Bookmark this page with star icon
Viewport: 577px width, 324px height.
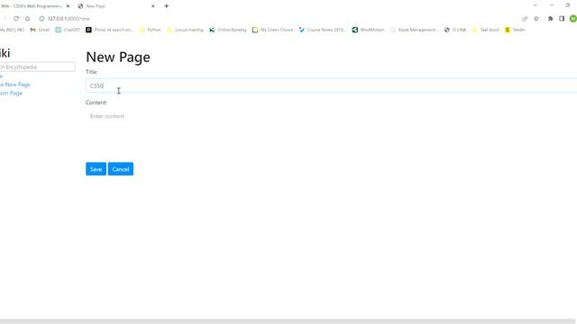[x=536, y=18]
